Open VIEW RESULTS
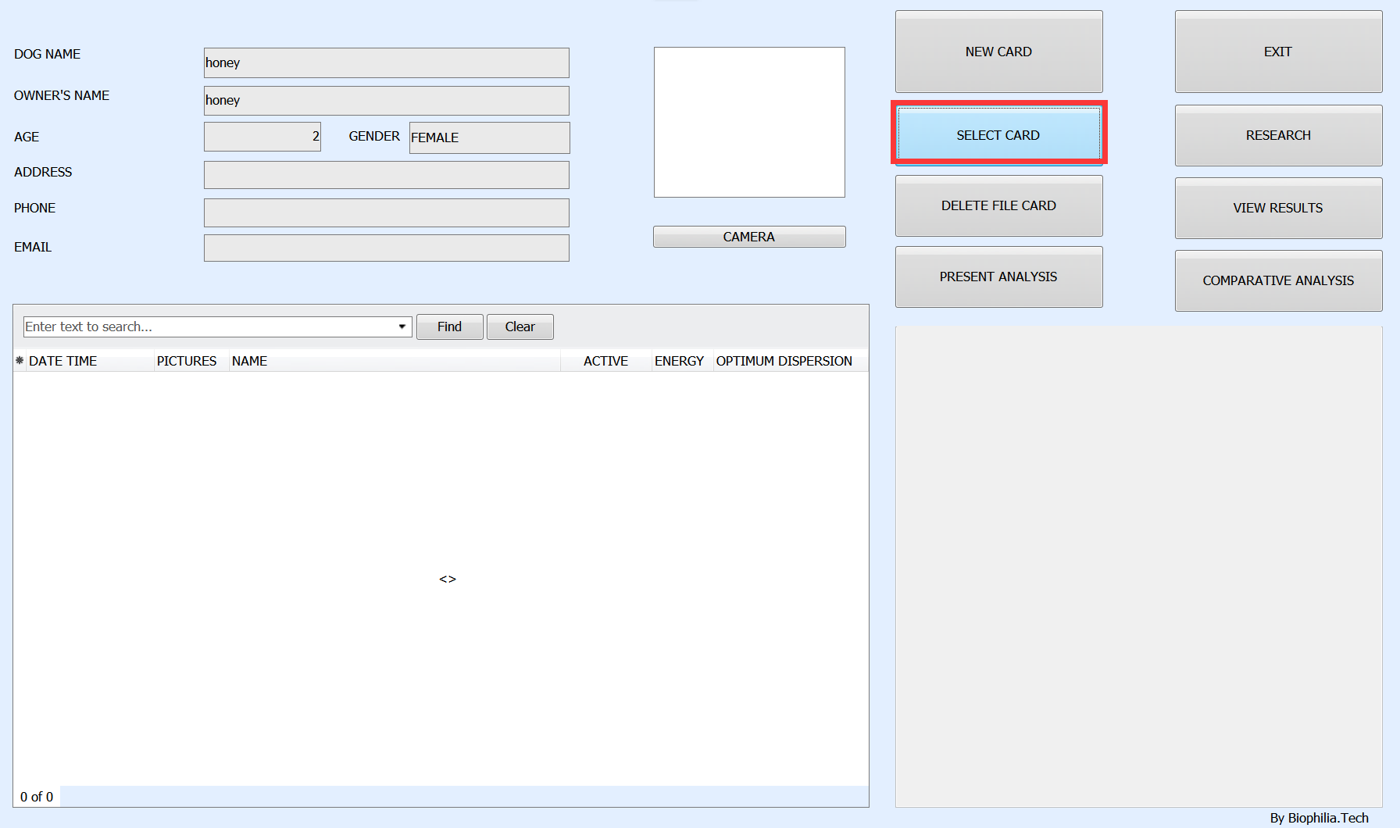 tap(1278, 208)
